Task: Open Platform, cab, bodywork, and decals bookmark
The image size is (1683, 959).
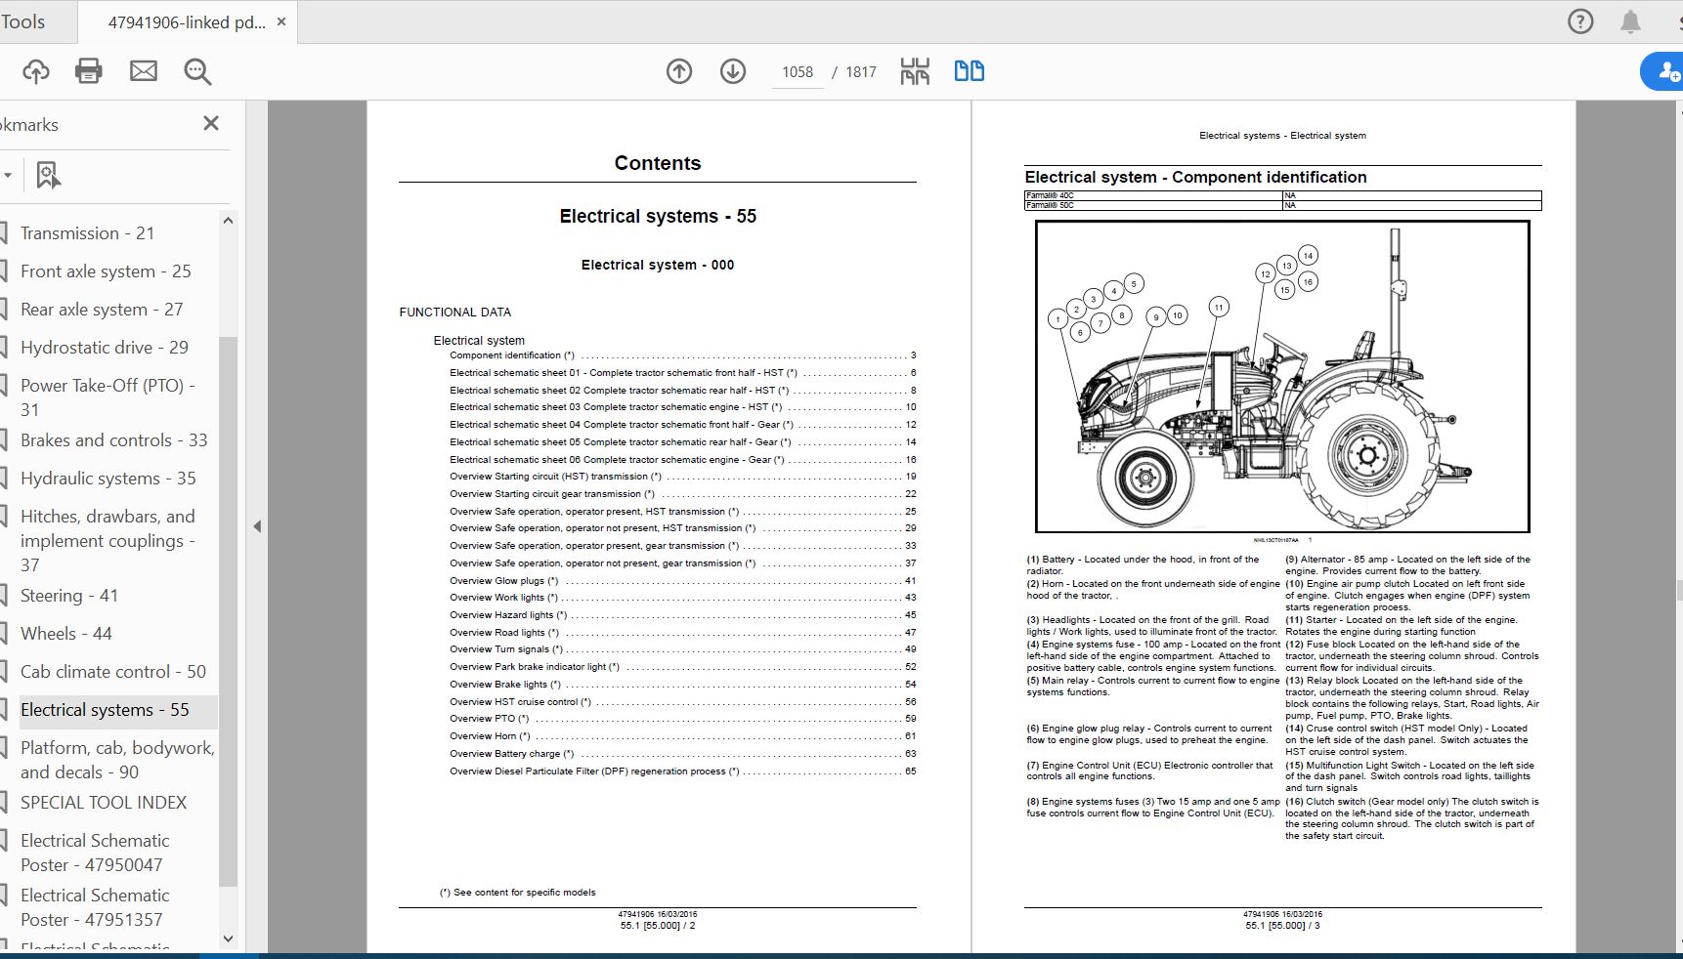Action: 117,760
